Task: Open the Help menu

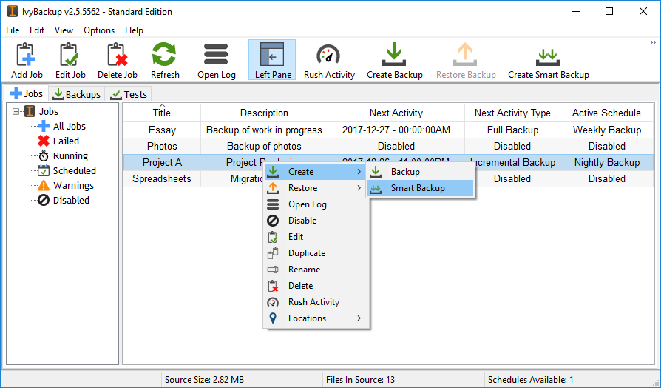Action: [134, 30]
